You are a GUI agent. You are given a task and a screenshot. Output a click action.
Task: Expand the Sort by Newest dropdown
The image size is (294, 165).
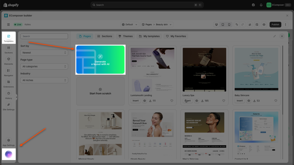click(x=44, y=53)
